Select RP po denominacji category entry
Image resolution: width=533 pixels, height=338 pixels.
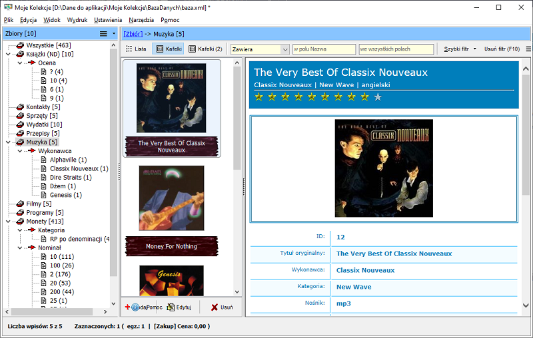(79, 239)
